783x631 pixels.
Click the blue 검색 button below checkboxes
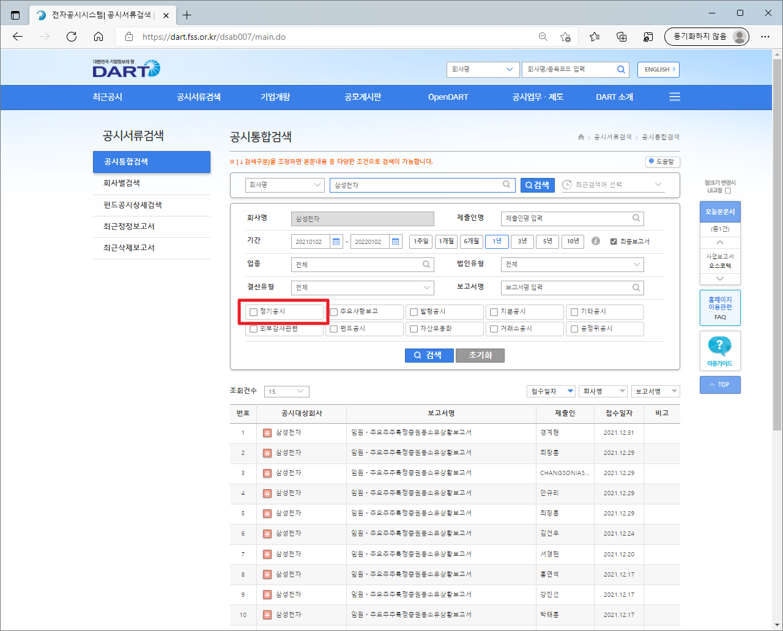(429, 355)
